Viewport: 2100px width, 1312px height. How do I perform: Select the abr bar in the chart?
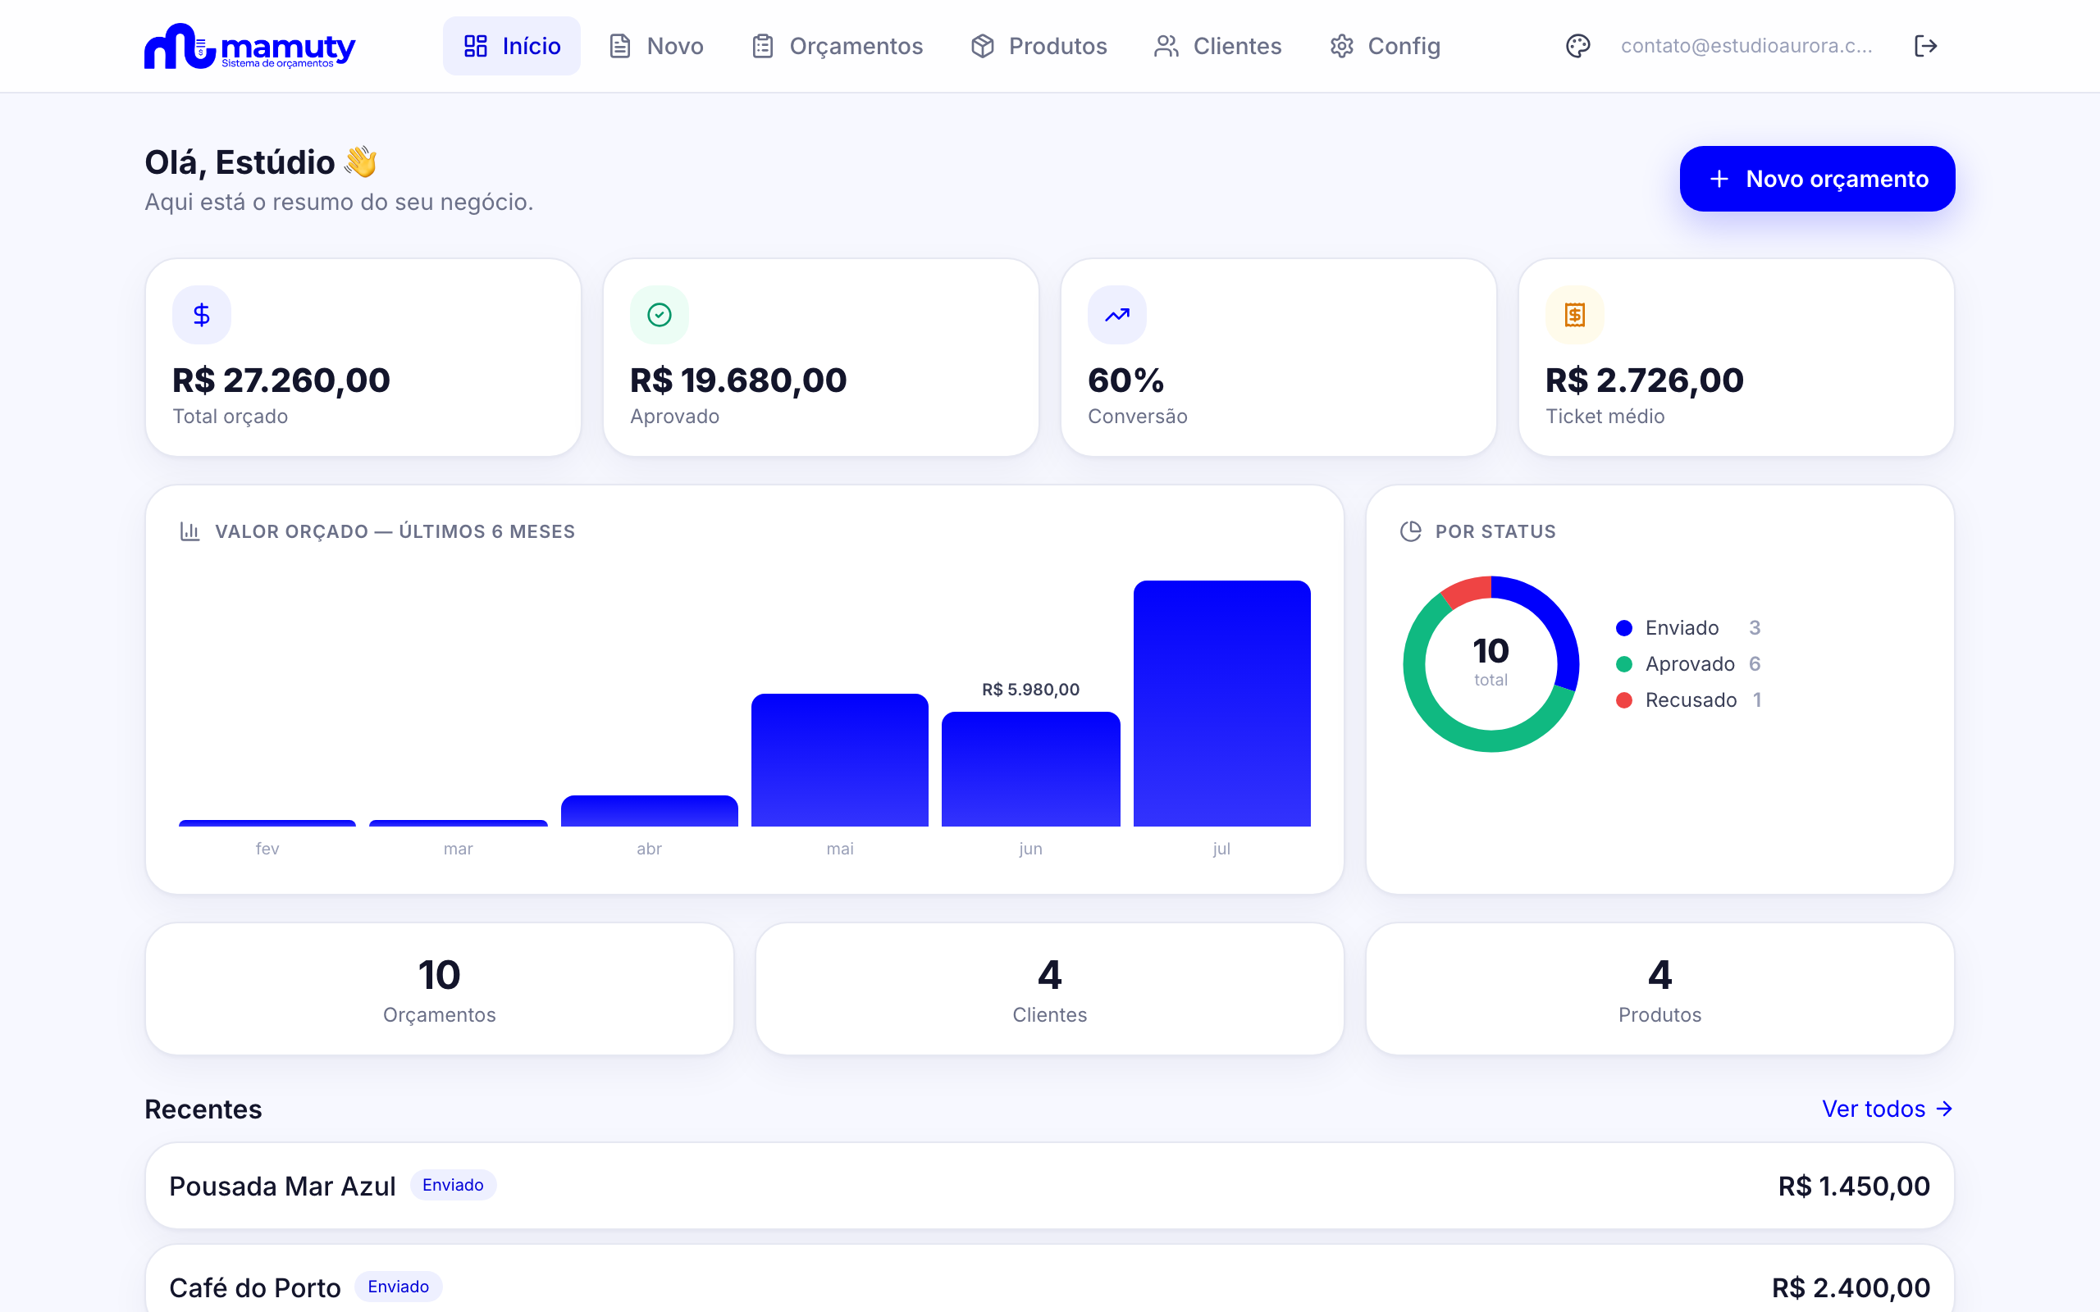pyautogui.click(x=649, y=810)
